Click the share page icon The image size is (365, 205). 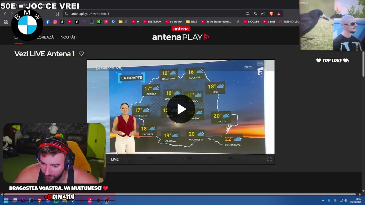(x=263, y=14)
